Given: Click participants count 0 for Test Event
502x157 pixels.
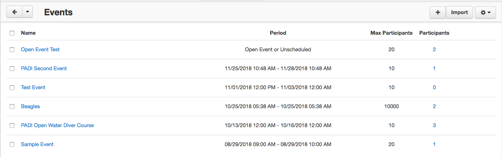Looking at the screenshot, I should [434, 88].
